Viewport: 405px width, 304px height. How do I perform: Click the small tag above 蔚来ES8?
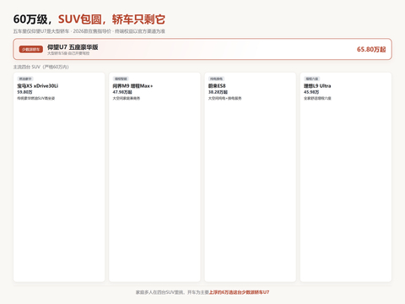[x=216, y=79]
